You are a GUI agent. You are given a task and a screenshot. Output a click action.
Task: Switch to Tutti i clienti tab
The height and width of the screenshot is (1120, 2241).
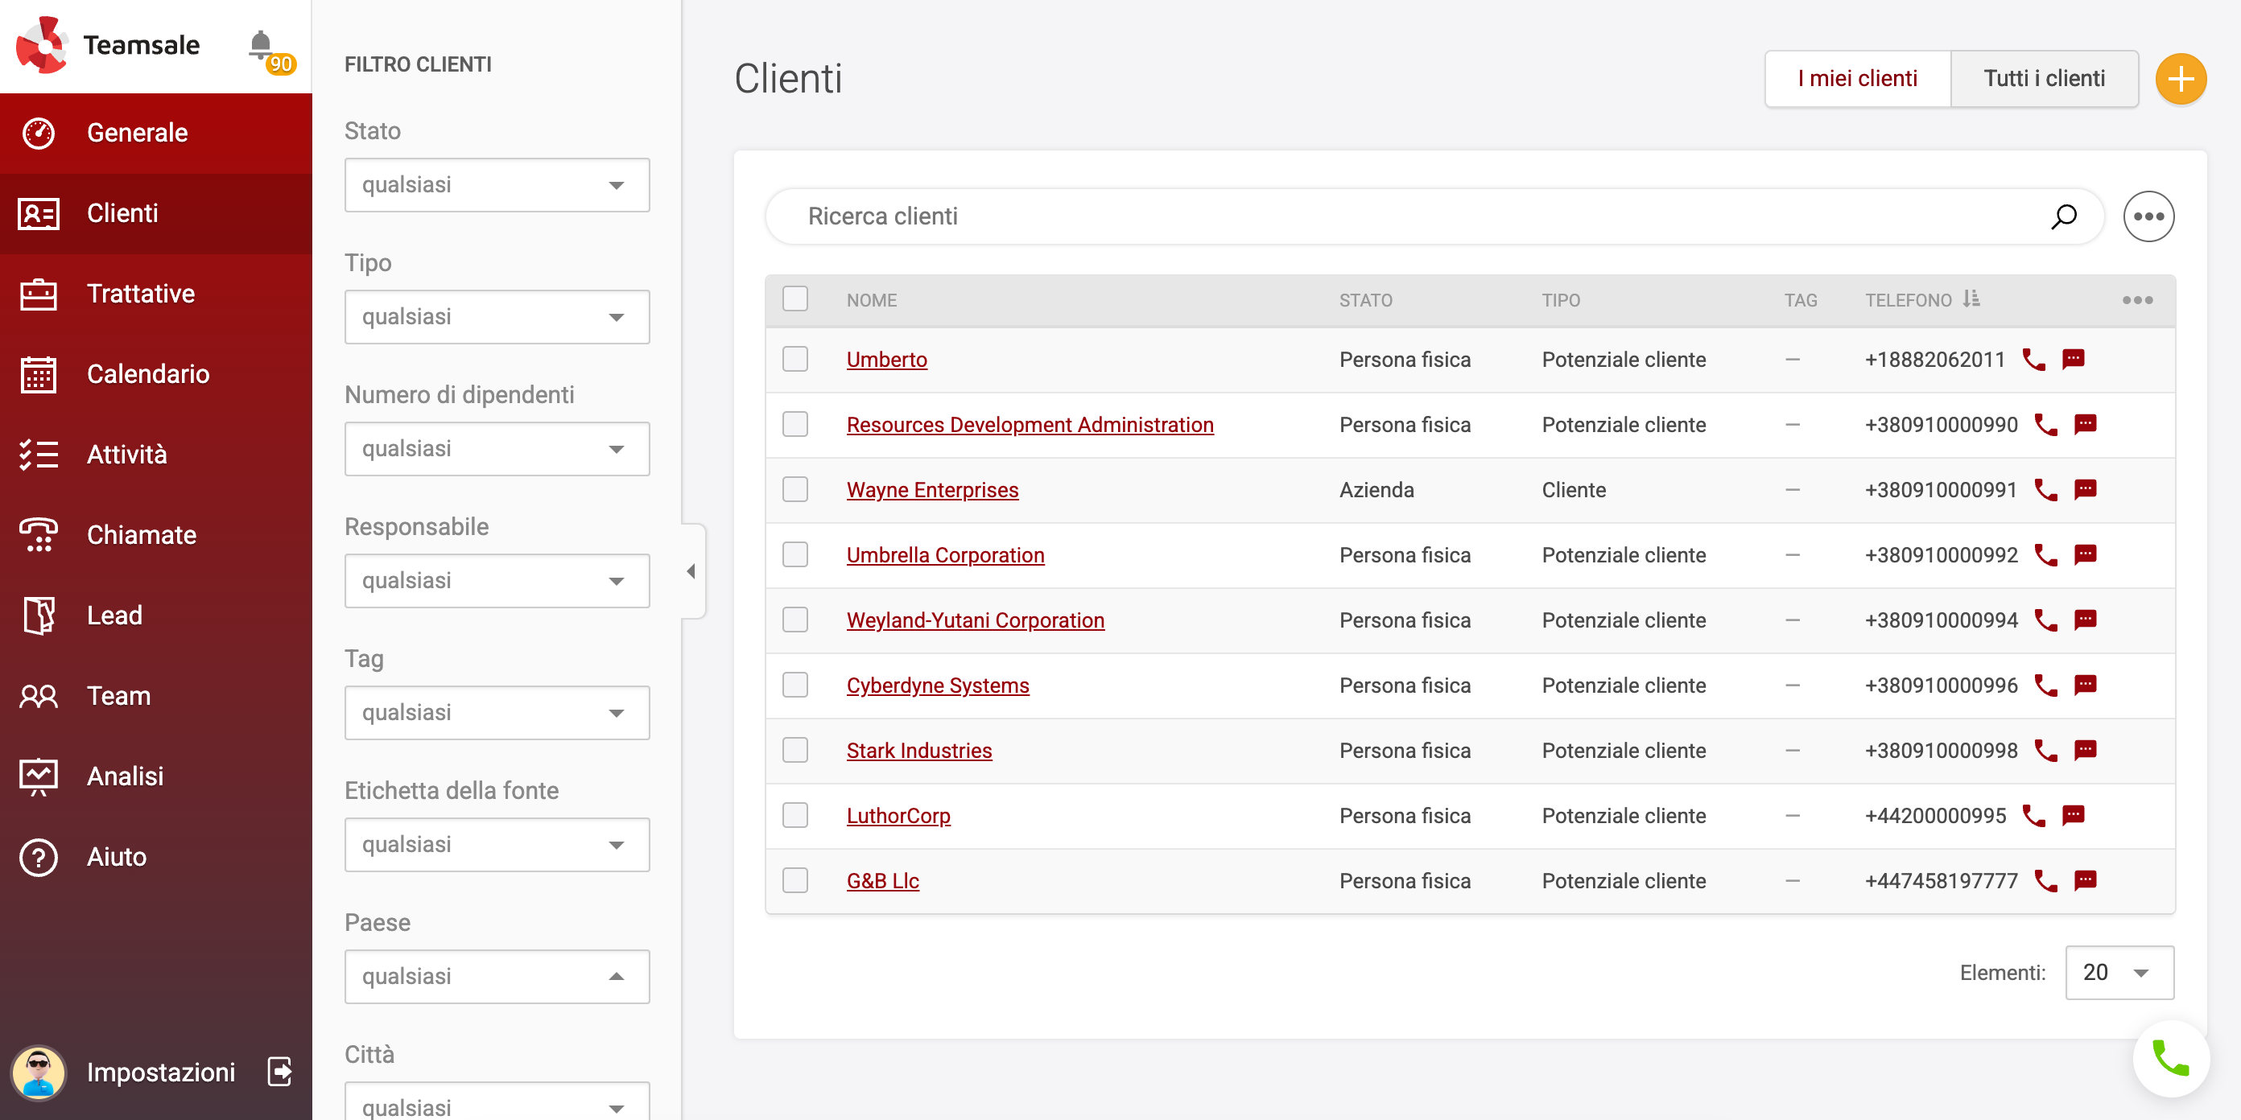click(x=2045, y=78)
